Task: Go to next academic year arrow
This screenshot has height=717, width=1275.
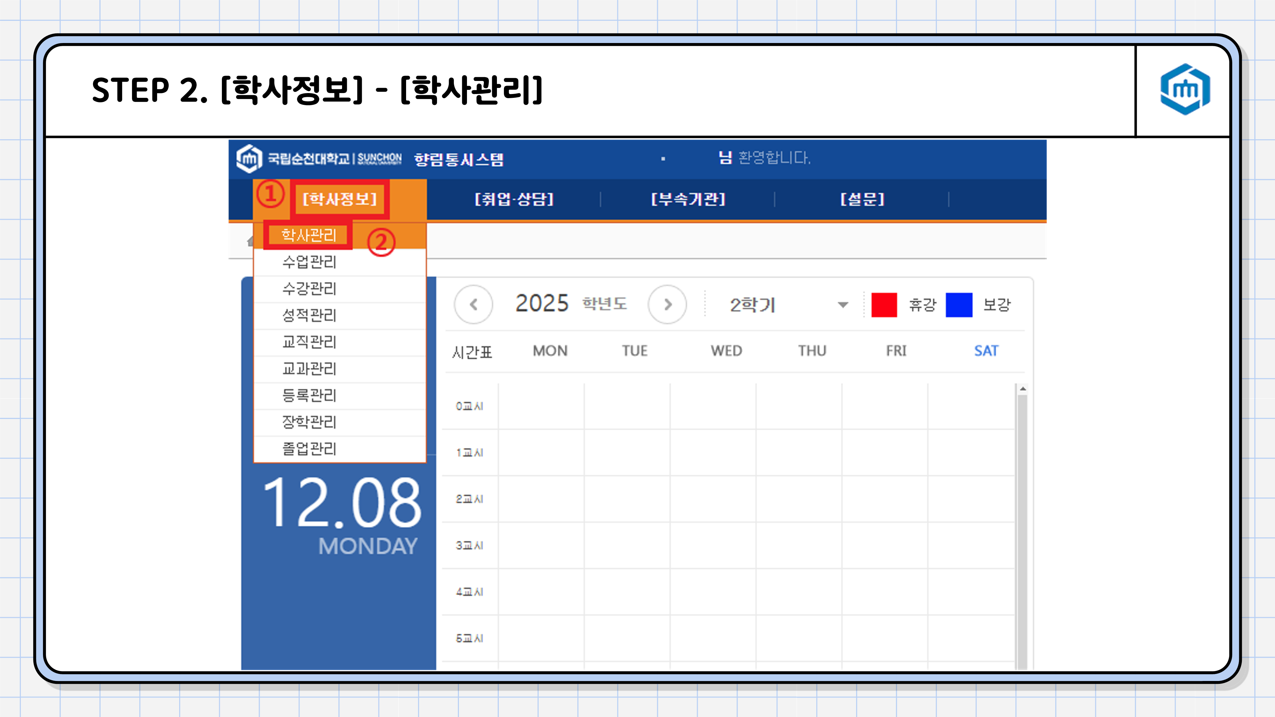Action: pos(667,304)
